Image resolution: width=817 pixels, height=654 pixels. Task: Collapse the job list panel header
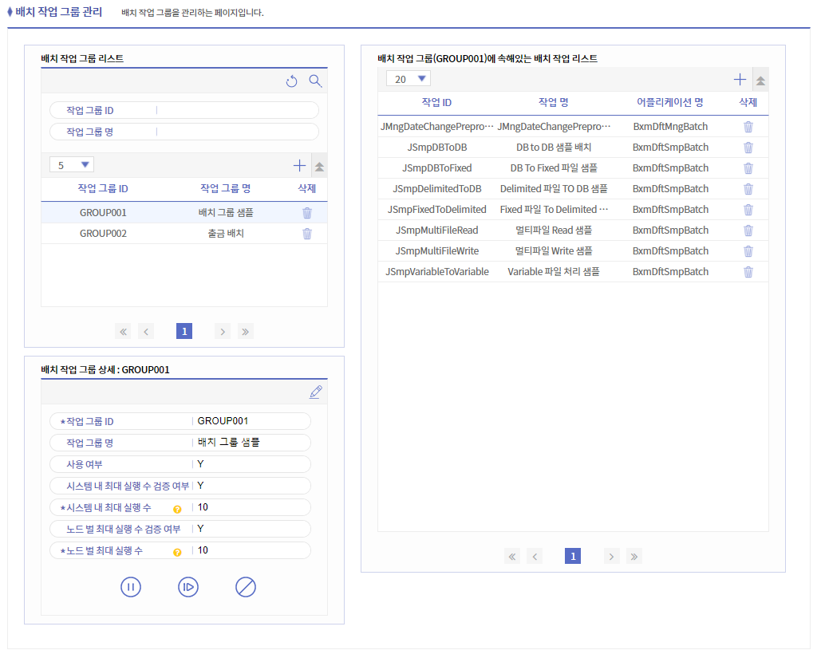coord(760,81)
